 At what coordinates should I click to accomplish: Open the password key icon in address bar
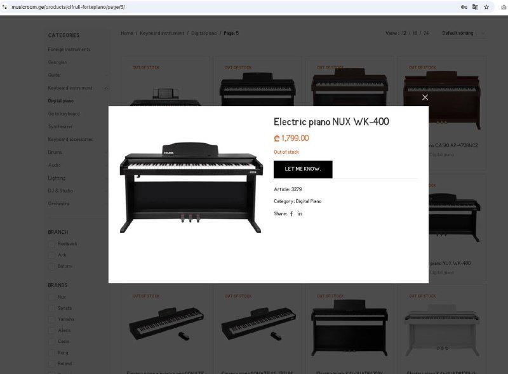[x=464, y=7]
